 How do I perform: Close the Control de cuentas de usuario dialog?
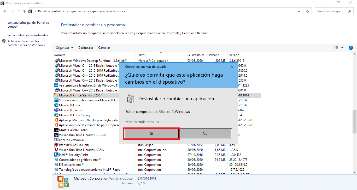coord(232,67)
